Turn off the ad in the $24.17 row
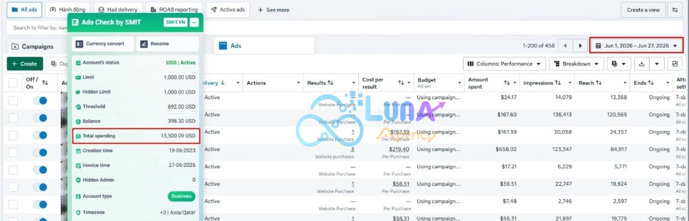 (40, 100)
